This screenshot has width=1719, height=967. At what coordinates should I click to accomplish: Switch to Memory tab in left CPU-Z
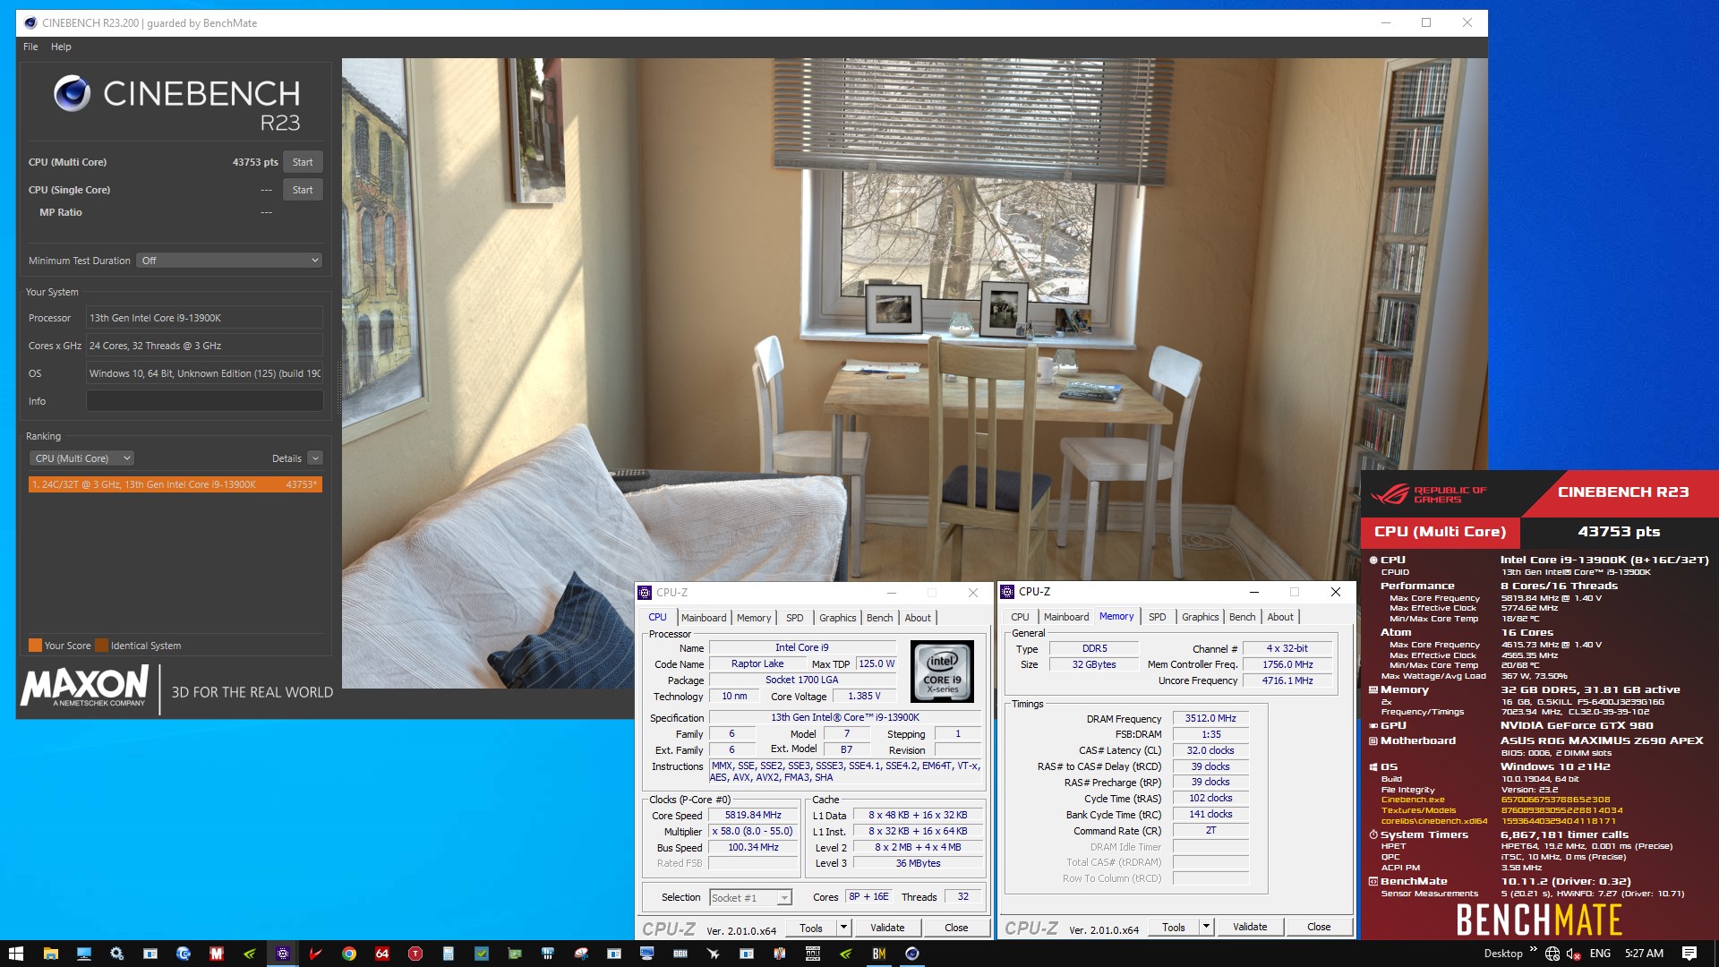[x=754, y=618]
